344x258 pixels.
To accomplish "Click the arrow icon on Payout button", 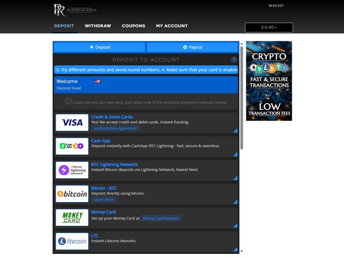I will 185,47.
